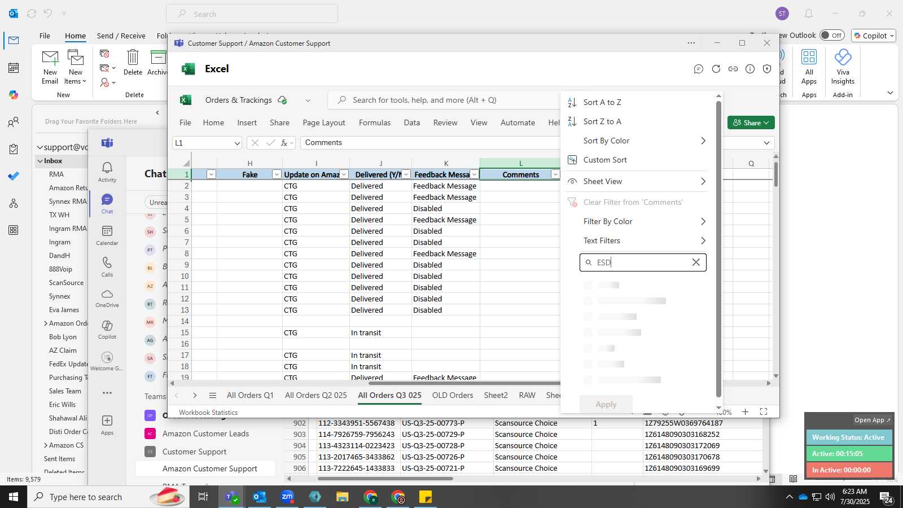Open Teams Calendar icon
This screenshot has width=903, height=508.
(x=107, y=235)
